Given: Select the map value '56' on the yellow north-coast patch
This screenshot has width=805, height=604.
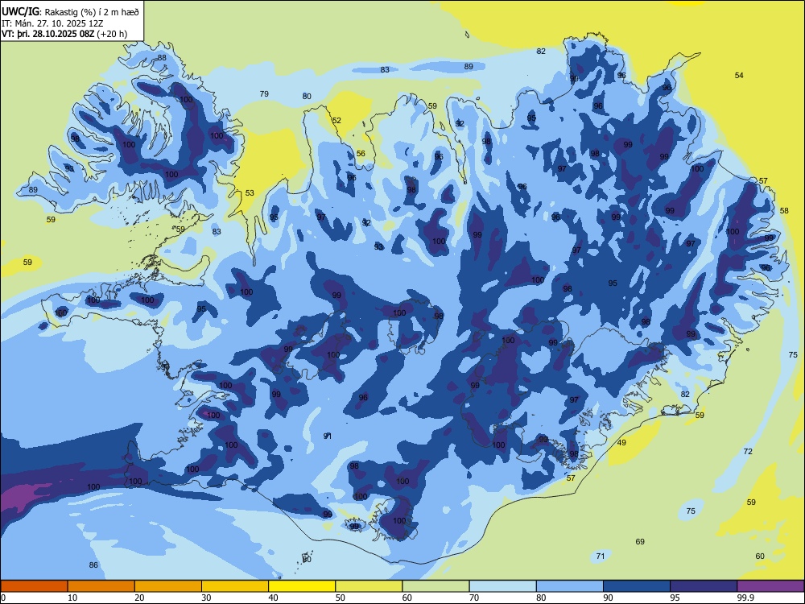Looking at the screenshot, I should (361, 153).
